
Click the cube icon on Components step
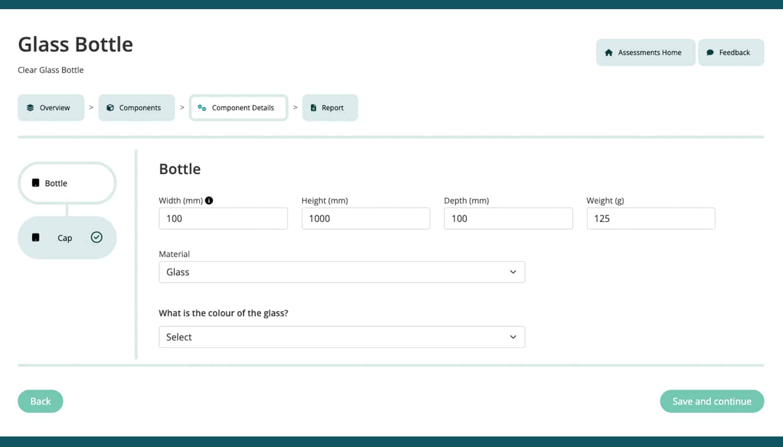[x=110, y=108]
